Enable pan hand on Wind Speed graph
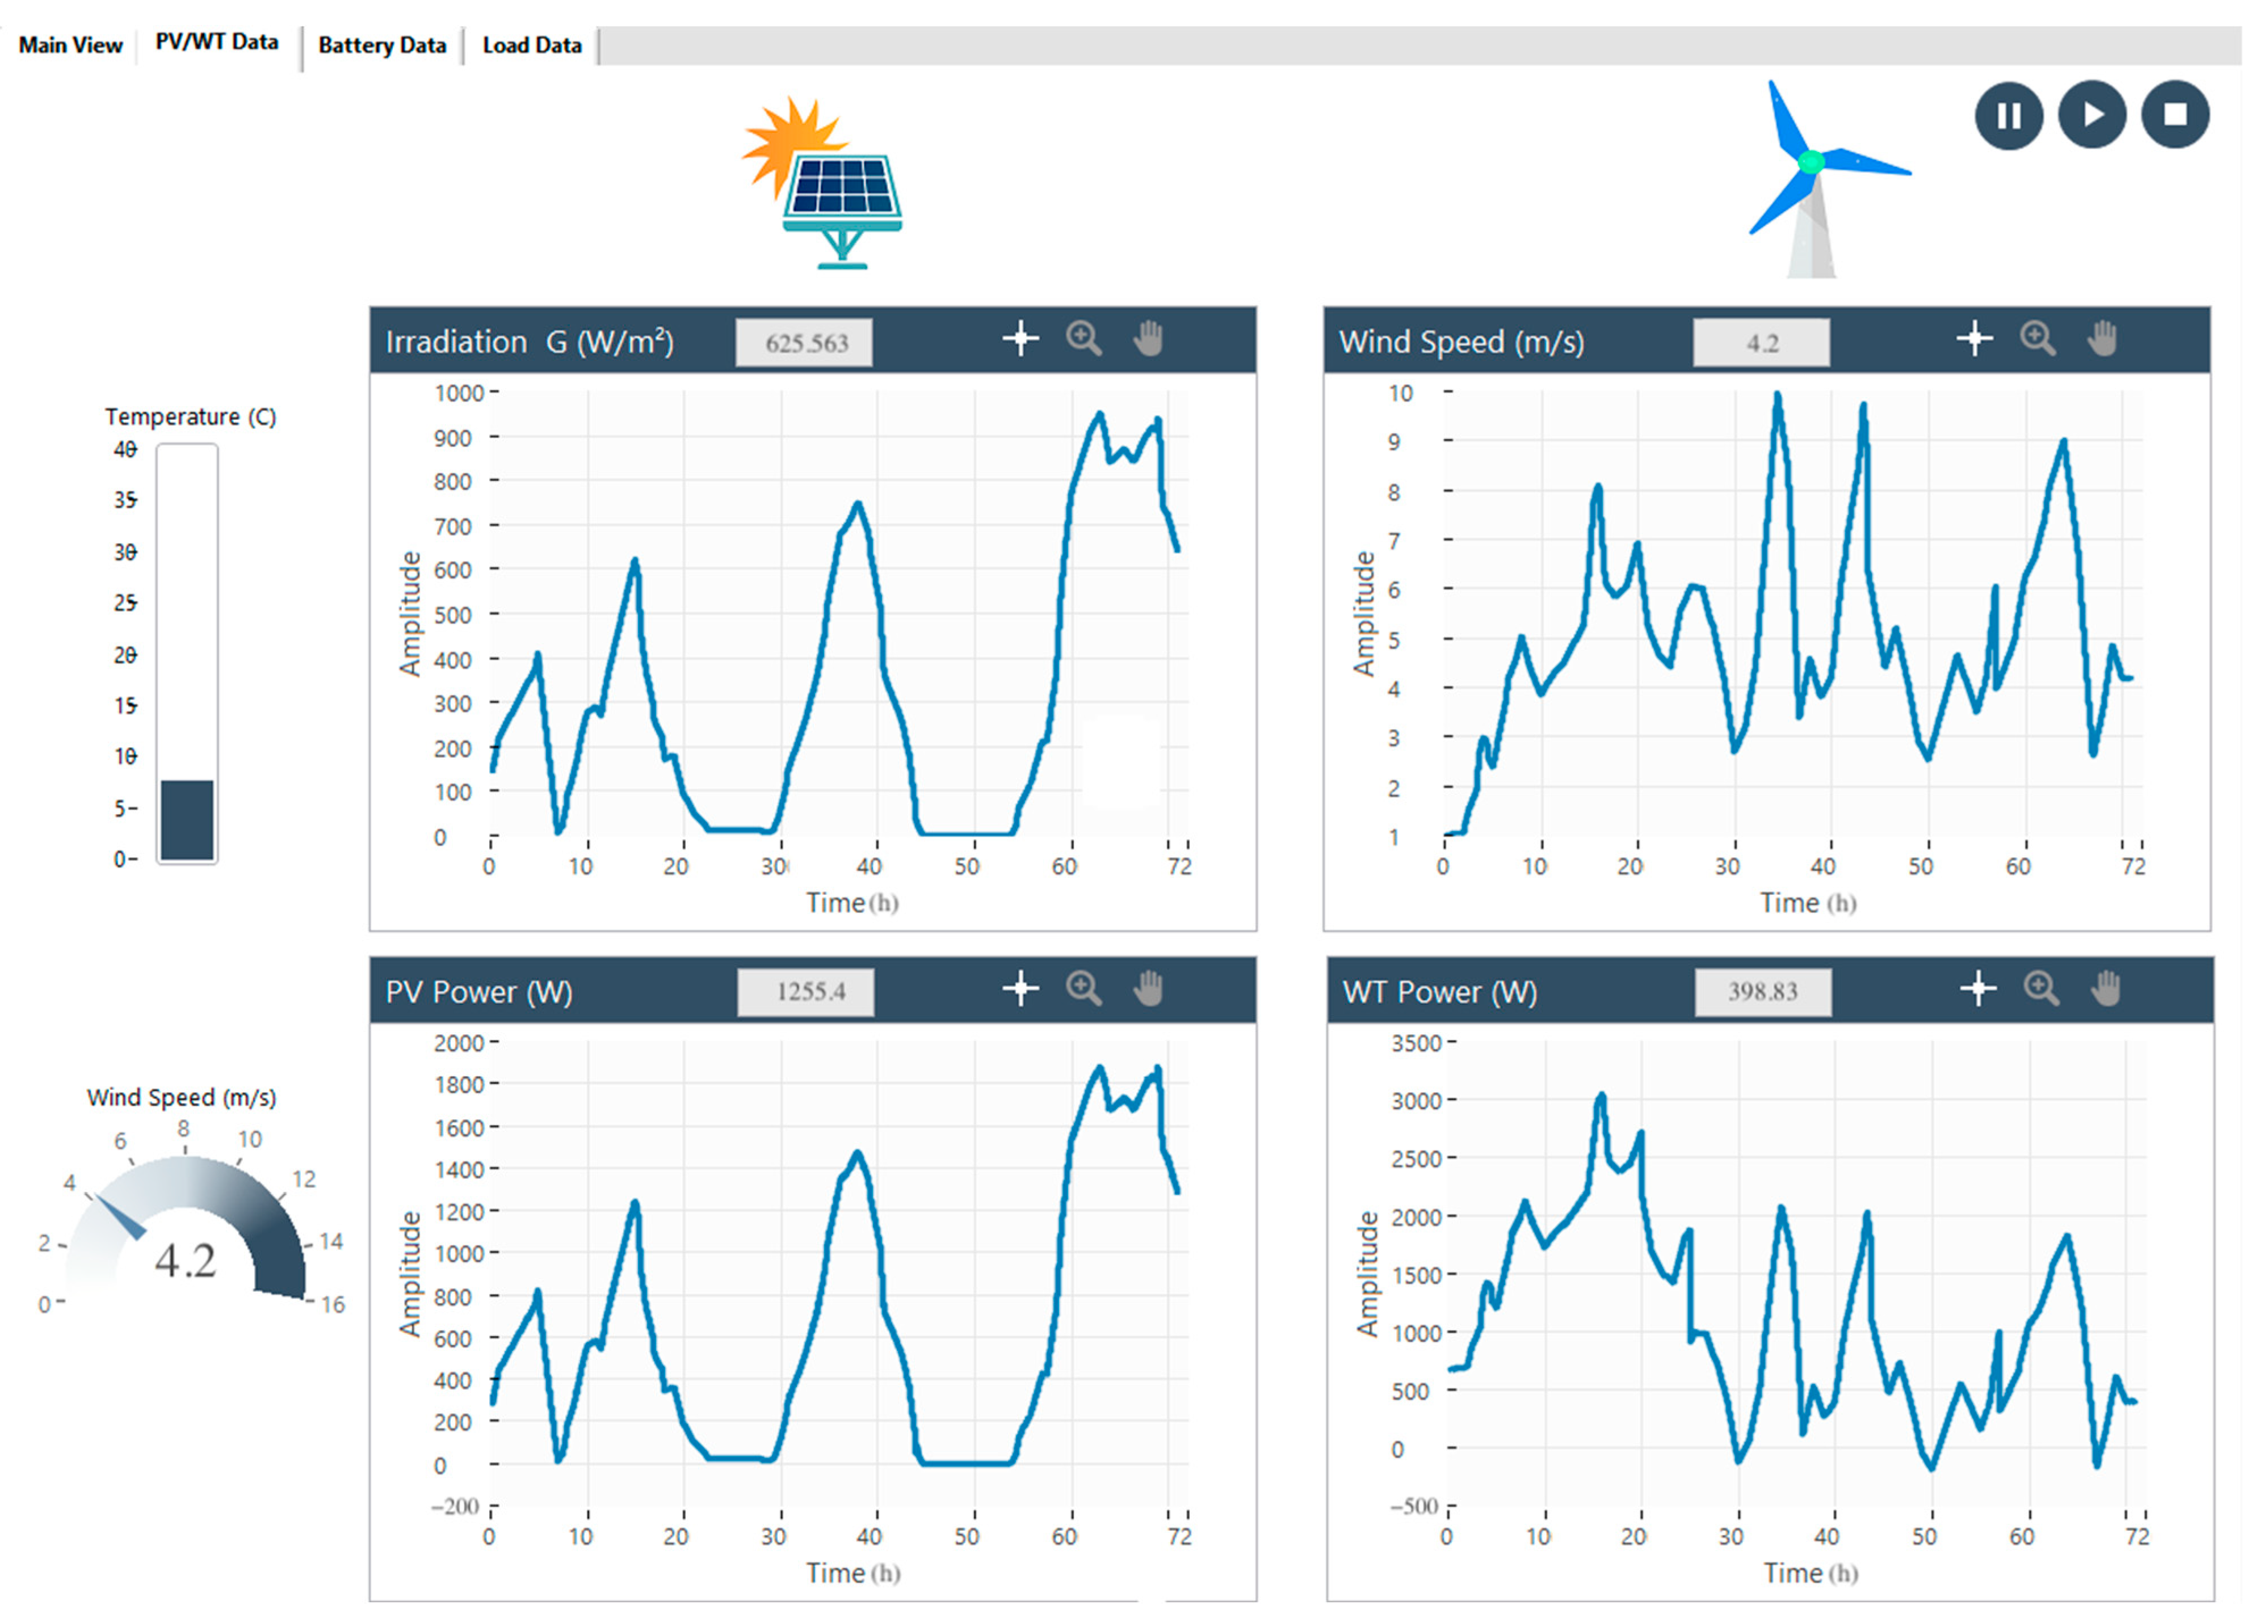The image size is (2264, 1622). pyautogui.click(x=2102, y=339)
